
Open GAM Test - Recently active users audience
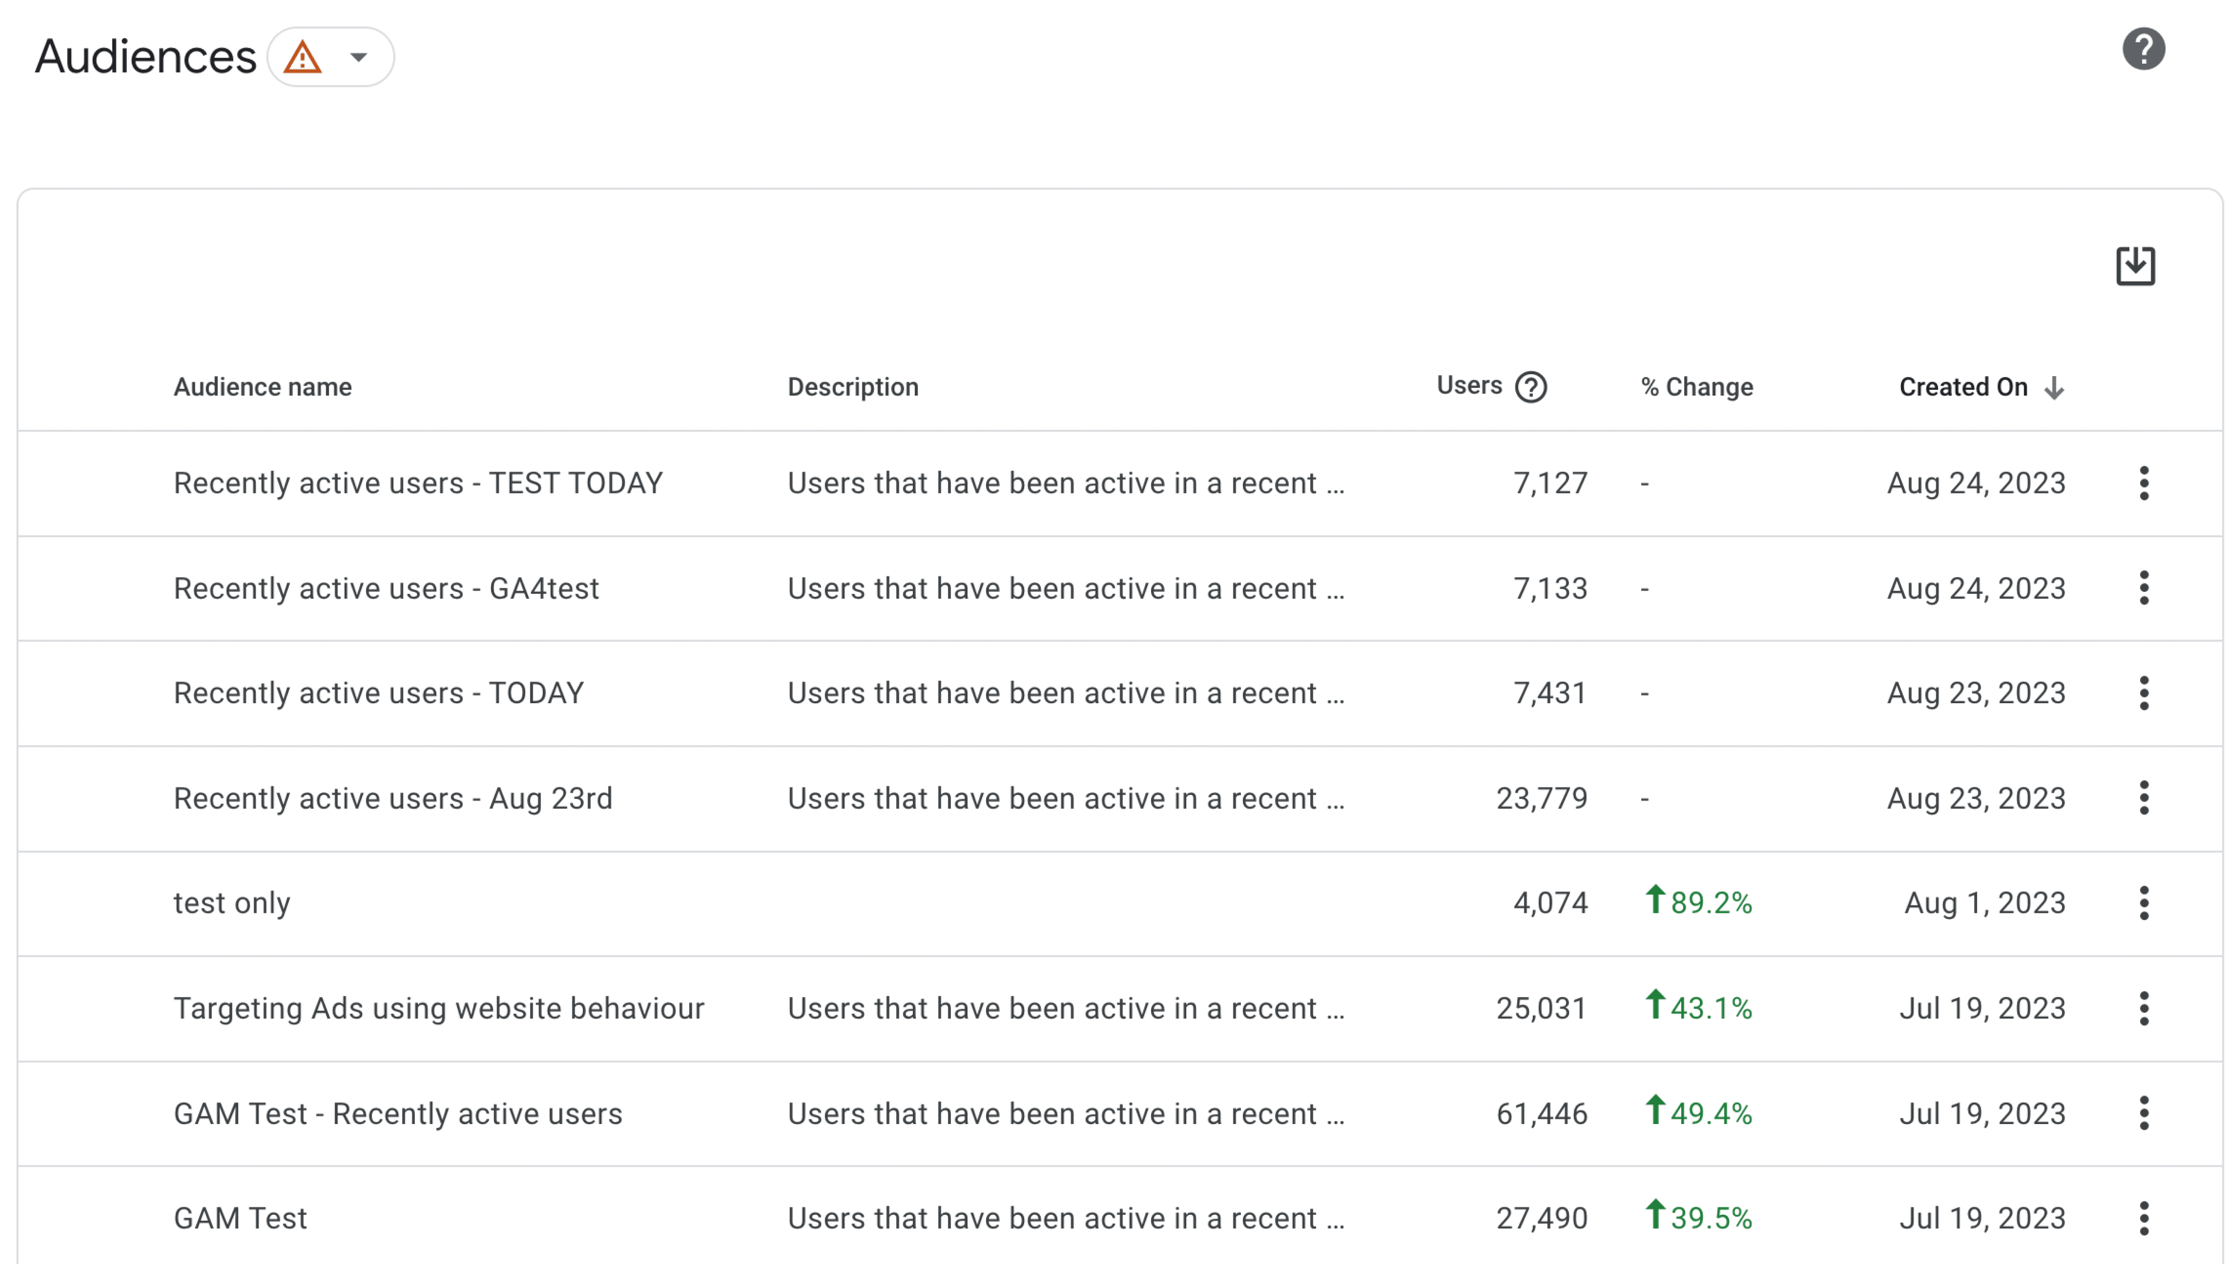(398, 1114)
